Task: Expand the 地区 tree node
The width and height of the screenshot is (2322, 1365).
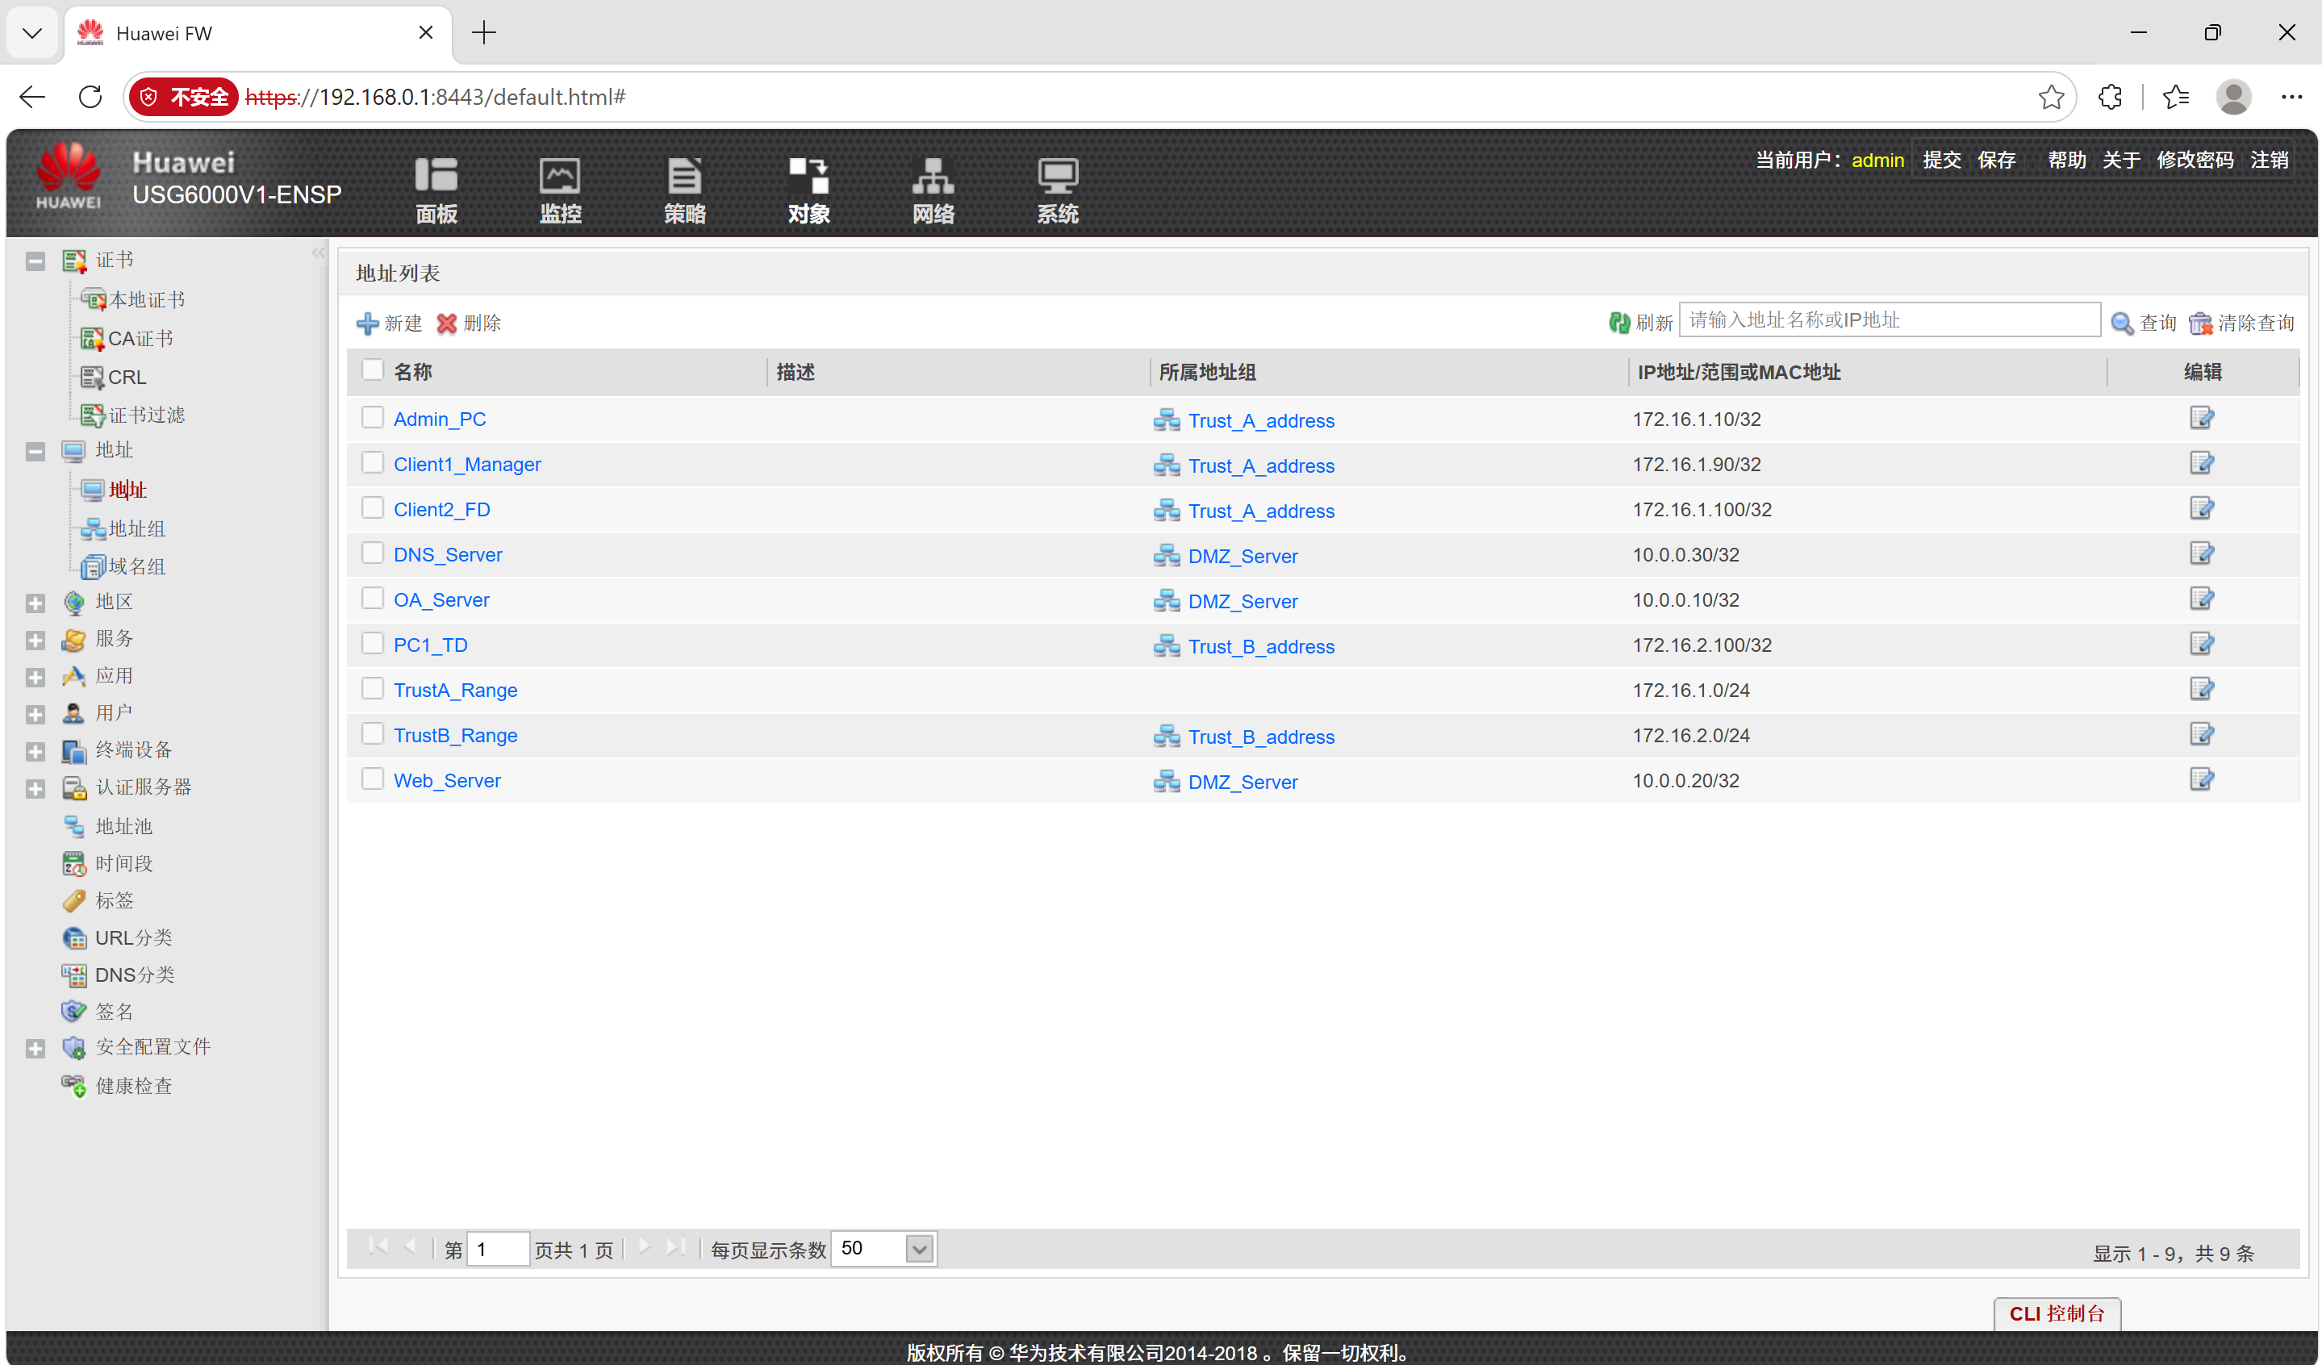Action: 35,603
